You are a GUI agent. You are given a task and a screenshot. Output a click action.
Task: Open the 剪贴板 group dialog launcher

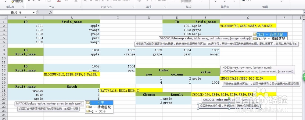click(23, 7)
